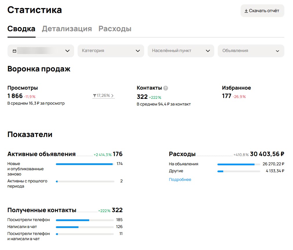Open the Подробнее link under Расходы
Screen dimensions: 293x250
[x=180, y=179]
